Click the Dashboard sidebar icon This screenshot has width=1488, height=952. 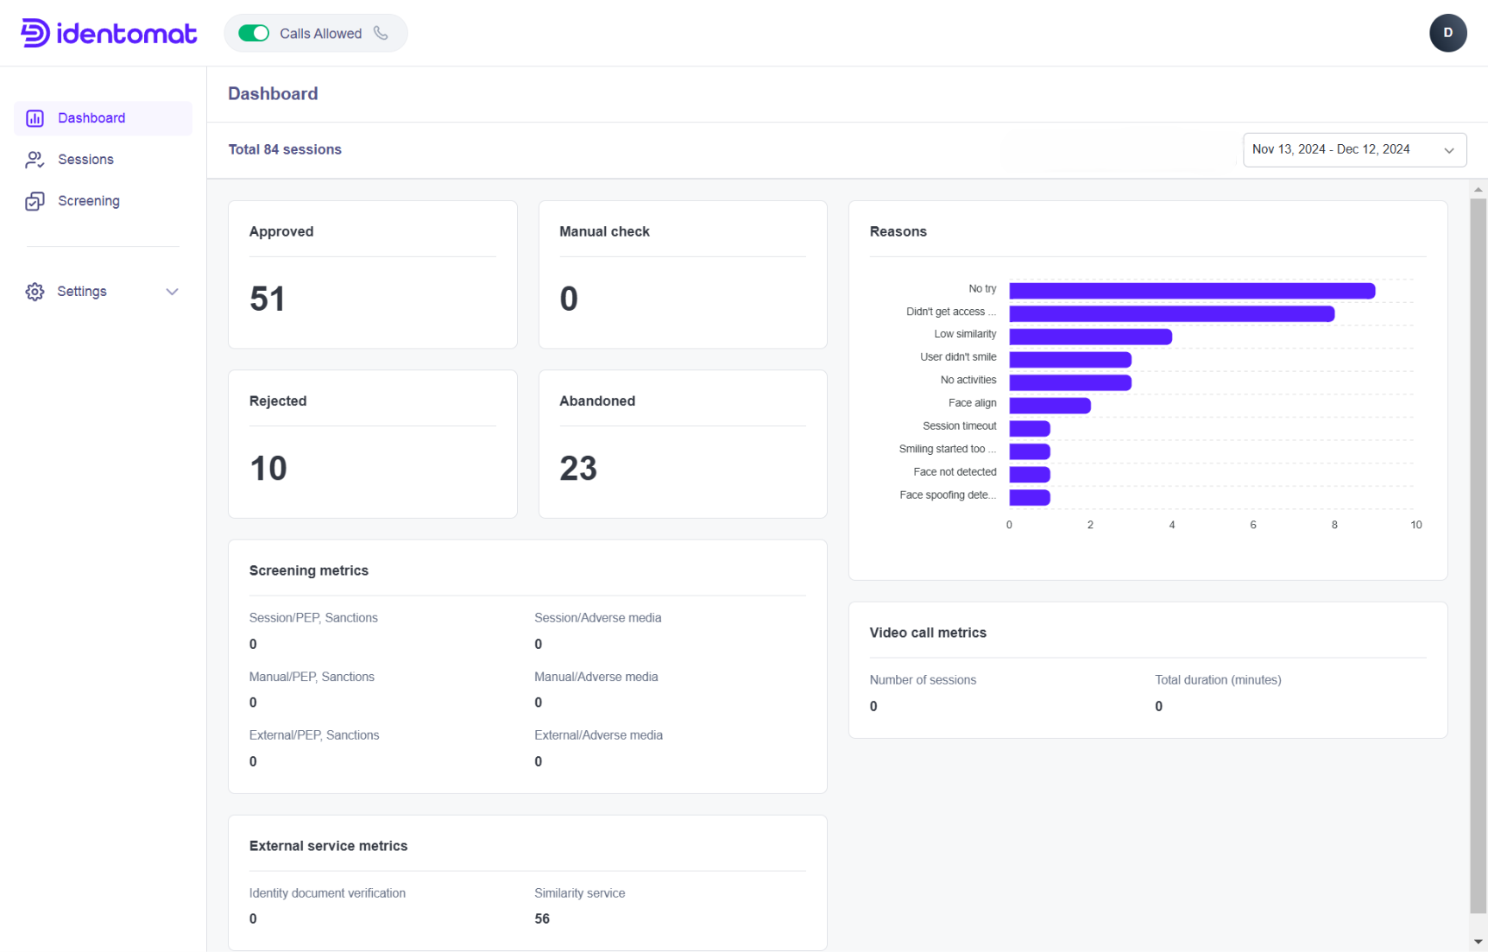tap(35, 118)
